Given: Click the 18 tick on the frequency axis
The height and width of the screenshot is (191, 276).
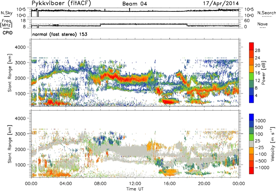Looking at the screenshot, I should 23,21.
